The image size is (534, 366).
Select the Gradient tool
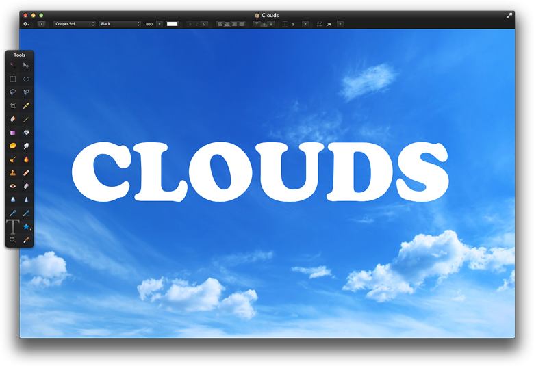click(12, 133)
